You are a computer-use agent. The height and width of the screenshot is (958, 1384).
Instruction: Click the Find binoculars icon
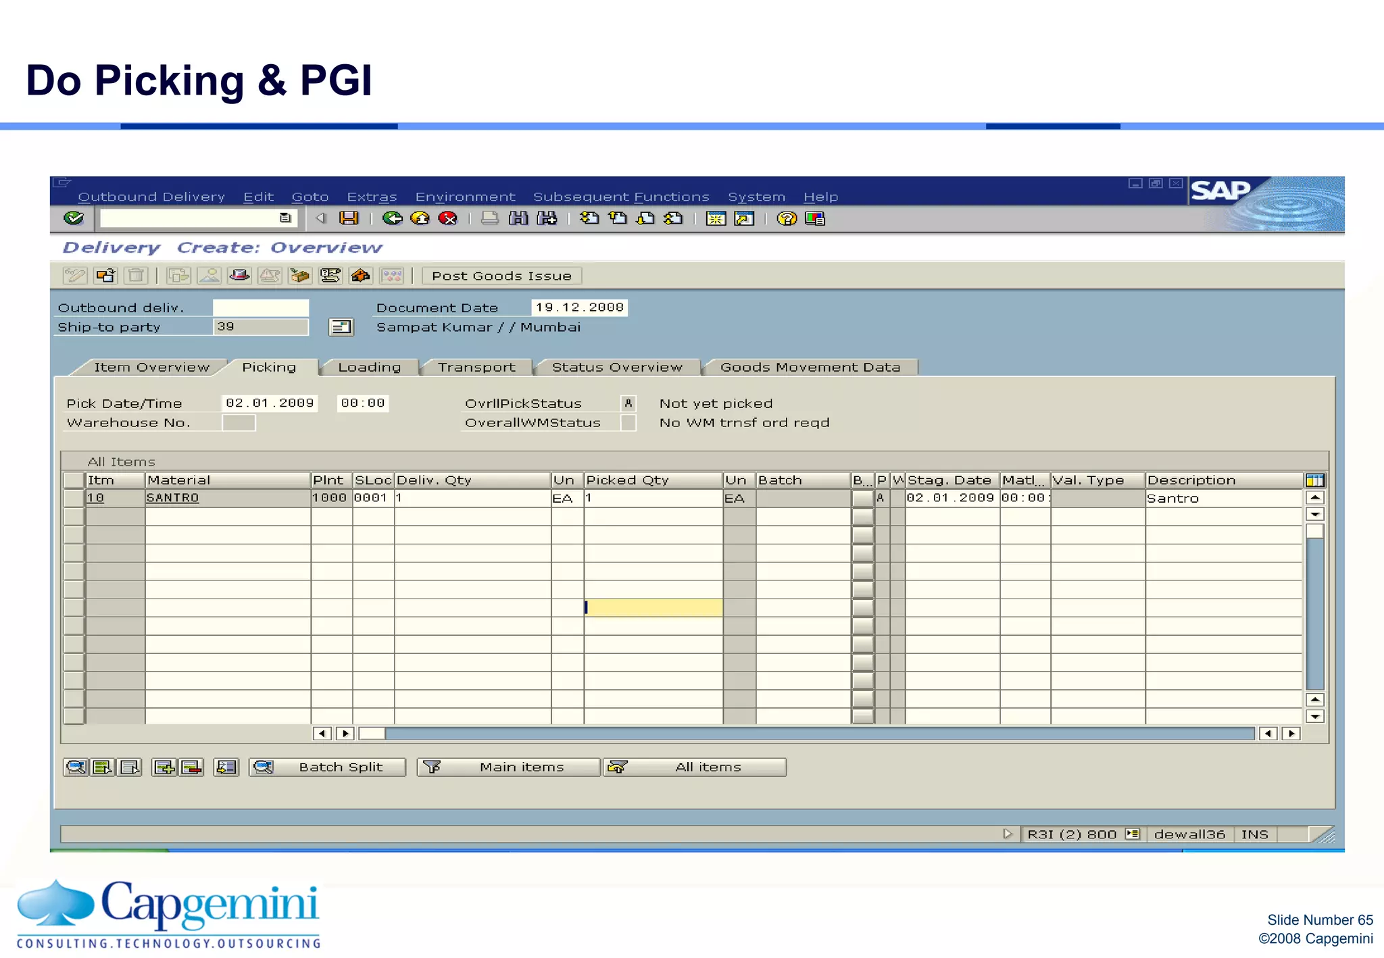point(518,218)
